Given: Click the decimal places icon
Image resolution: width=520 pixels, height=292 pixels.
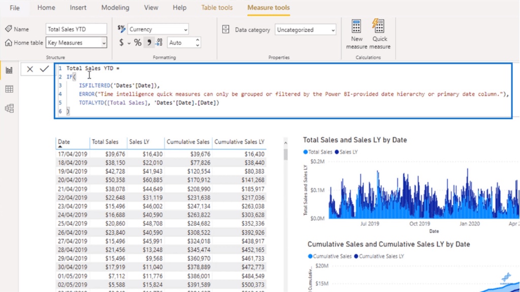Looking at the screenshot, I should click(x=159, y=43).
